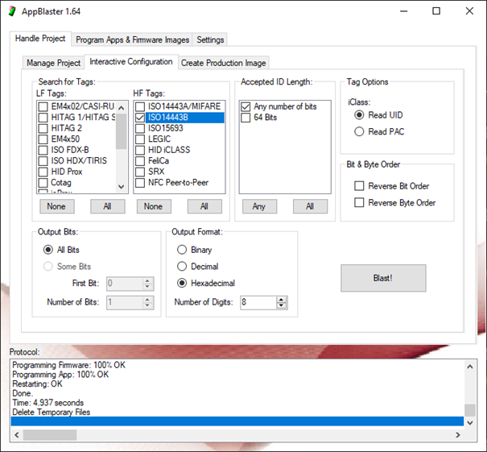Switch to Handle Project tab

coord(40,39)
